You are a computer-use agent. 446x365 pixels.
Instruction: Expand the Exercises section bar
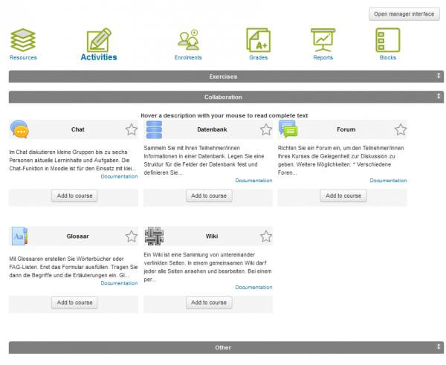tap(223, 76)
